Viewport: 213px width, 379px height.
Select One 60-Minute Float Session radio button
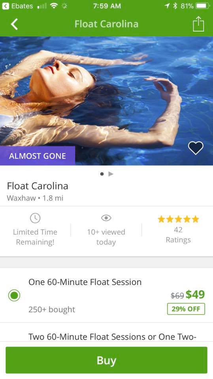point(14,295)
